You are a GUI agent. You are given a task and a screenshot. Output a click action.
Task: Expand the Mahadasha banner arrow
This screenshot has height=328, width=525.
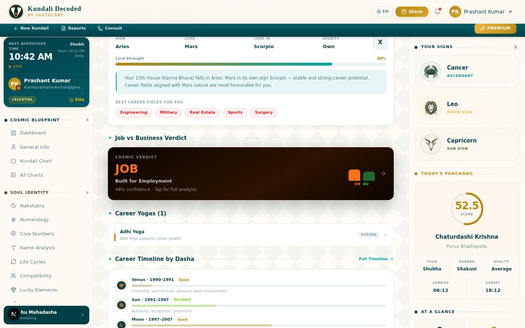click(82, 315)
